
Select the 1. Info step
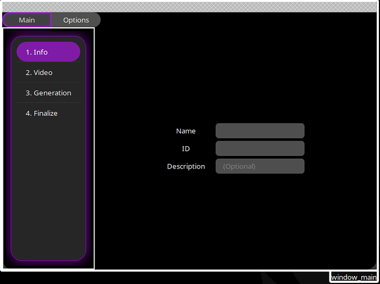tap(48, 52)
